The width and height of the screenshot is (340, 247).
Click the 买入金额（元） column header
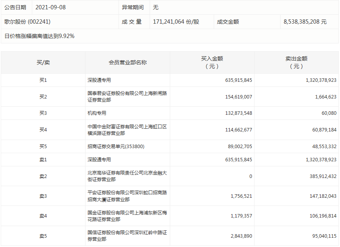pyautogui.click(x=212, y=62)
